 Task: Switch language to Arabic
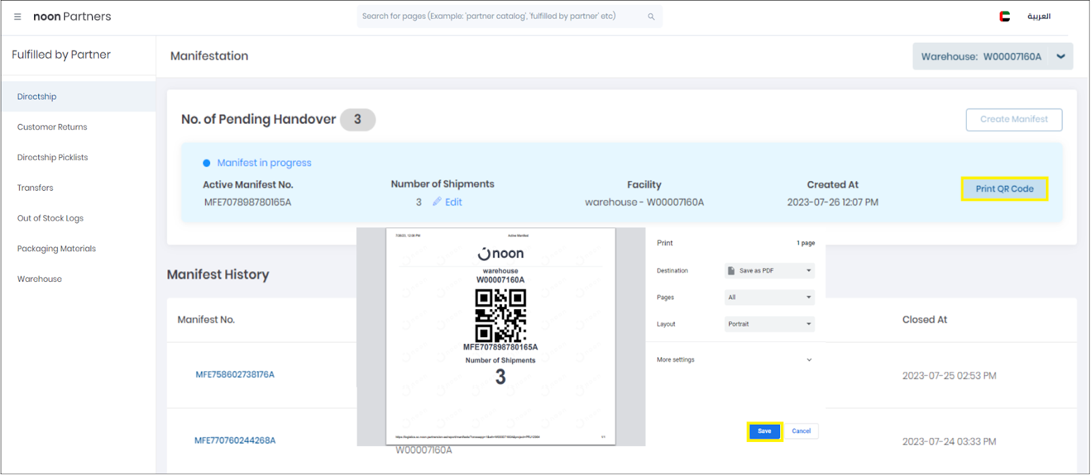[1038, 16]
